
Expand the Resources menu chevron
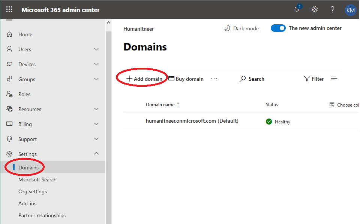click(96, 109)
